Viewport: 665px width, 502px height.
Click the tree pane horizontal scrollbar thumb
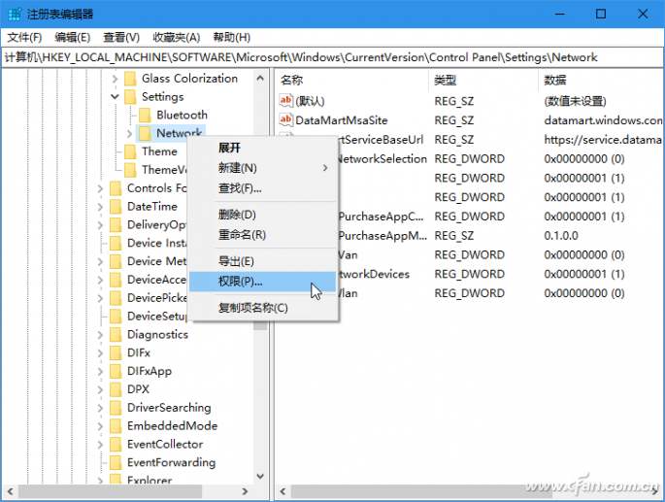coord(110,491)
